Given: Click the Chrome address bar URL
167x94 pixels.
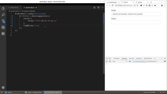Looking at the screenshot, I should (125, 5).
